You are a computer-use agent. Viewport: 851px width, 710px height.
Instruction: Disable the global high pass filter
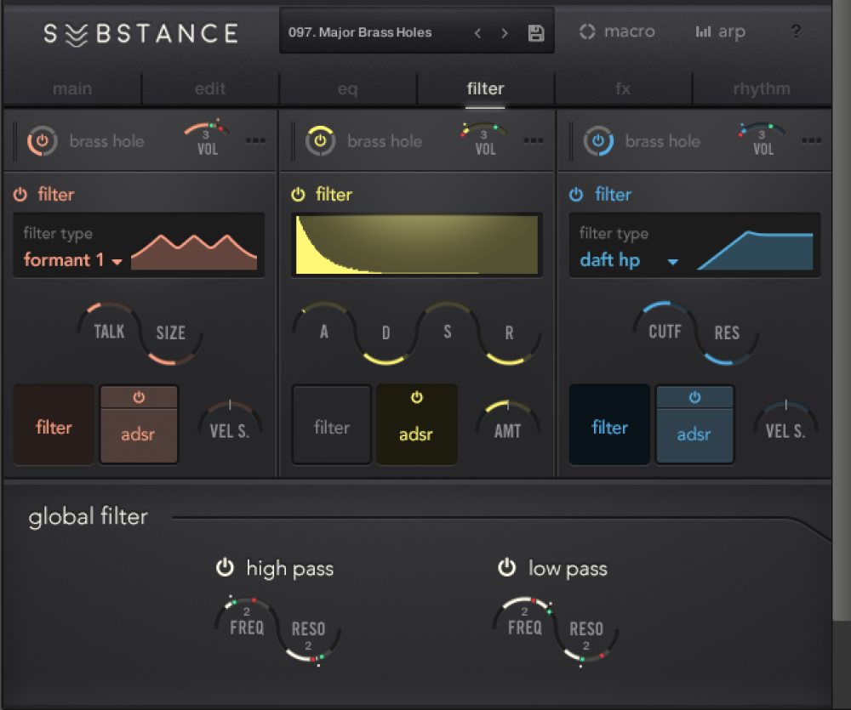pyautogui.click(x=225, y=568)
